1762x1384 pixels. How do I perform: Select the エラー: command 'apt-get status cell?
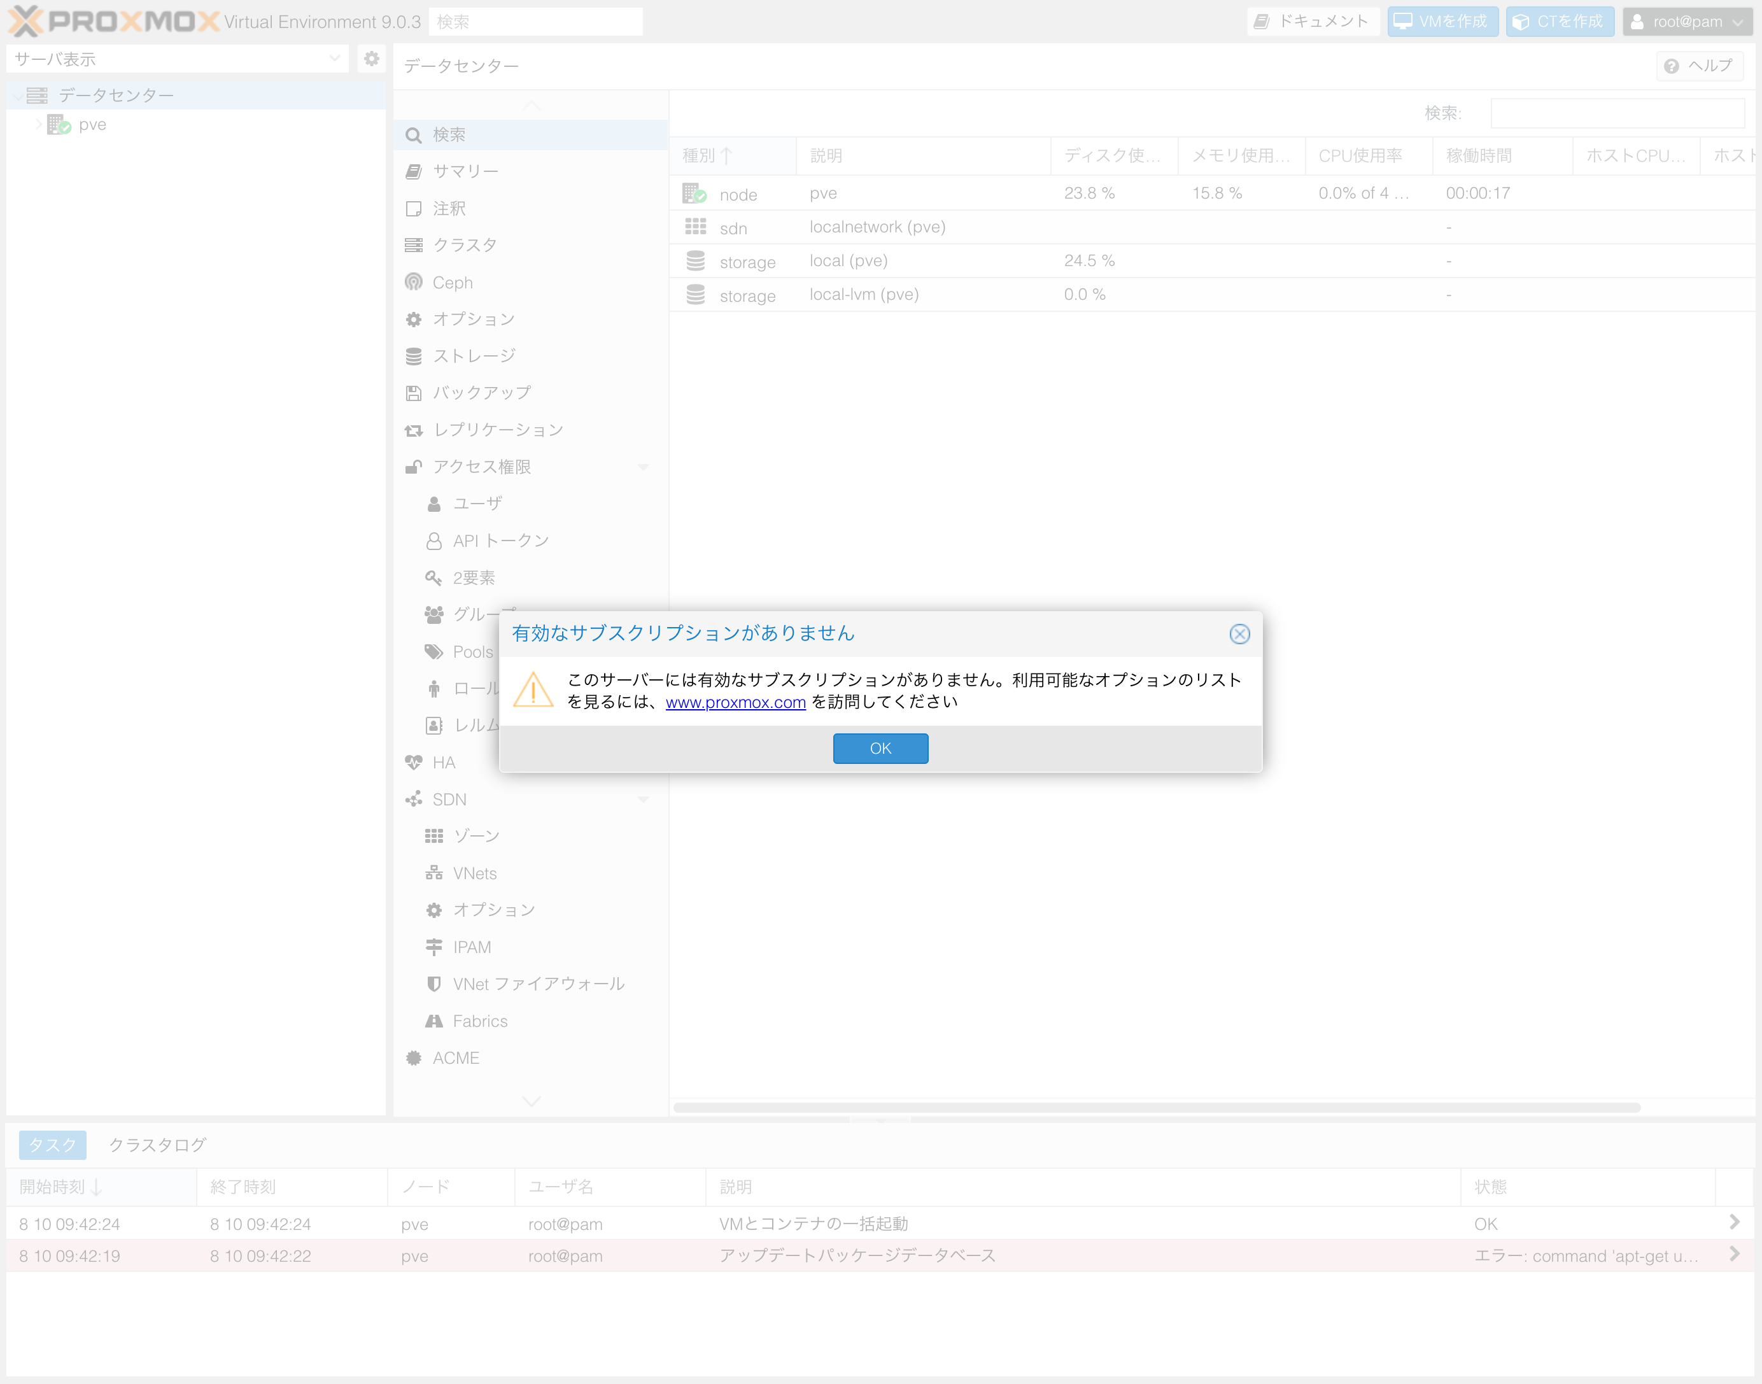[x=1588, y=1256]
